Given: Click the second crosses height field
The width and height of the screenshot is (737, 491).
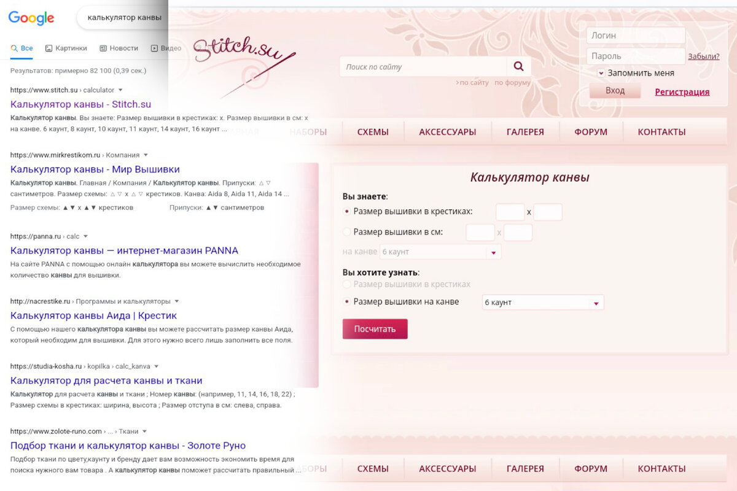Looking at the screenshot, I should 548,212.
